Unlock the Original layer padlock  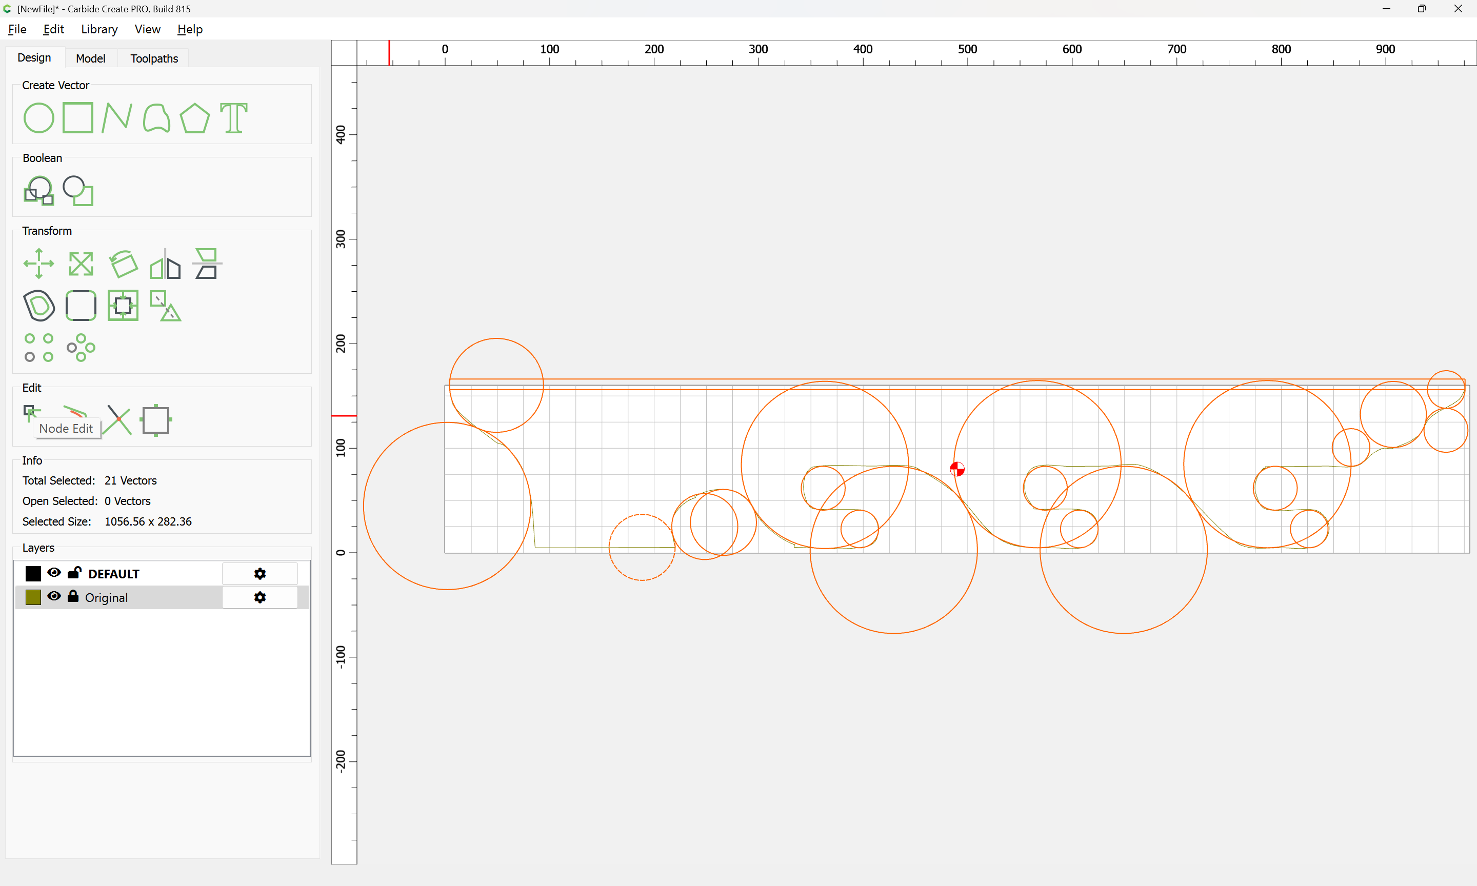[x=73, y=596]
